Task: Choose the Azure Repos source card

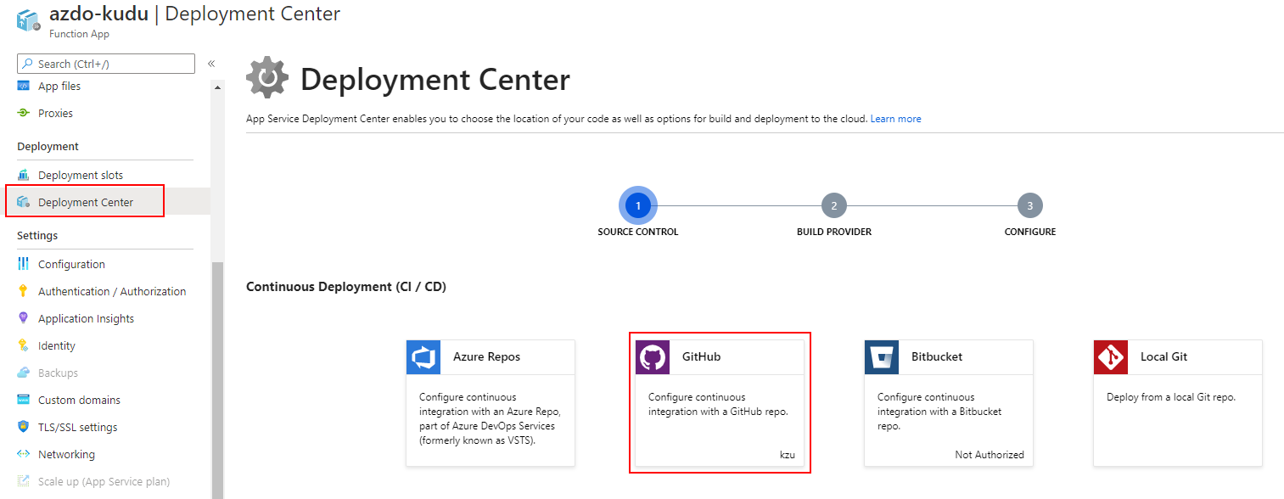Action: click(491, 403)
